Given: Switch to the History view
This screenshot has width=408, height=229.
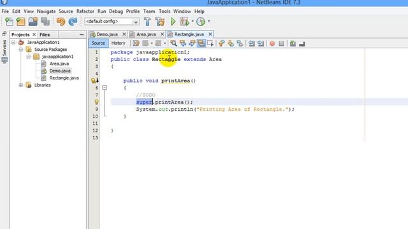Looking at the screenshot, I should tap(118, 43).
